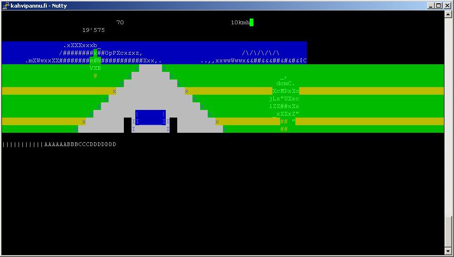454x257 pixels.
Task: Click the scrollbar up arrow
Action: point(448,14)
